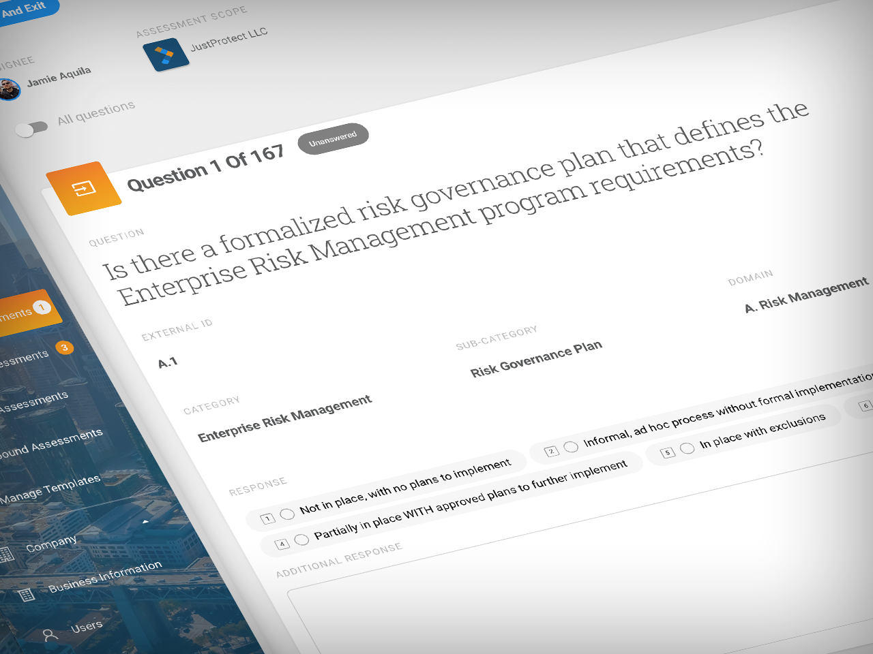
Task: Click the Users person icon
Action: (50, 635)
